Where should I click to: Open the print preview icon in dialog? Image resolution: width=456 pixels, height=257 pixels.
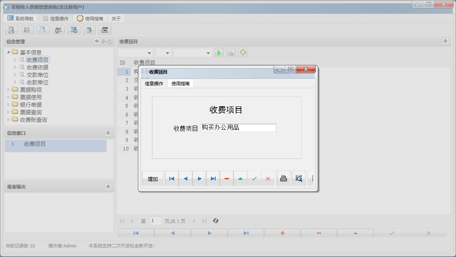coord(299,178)
